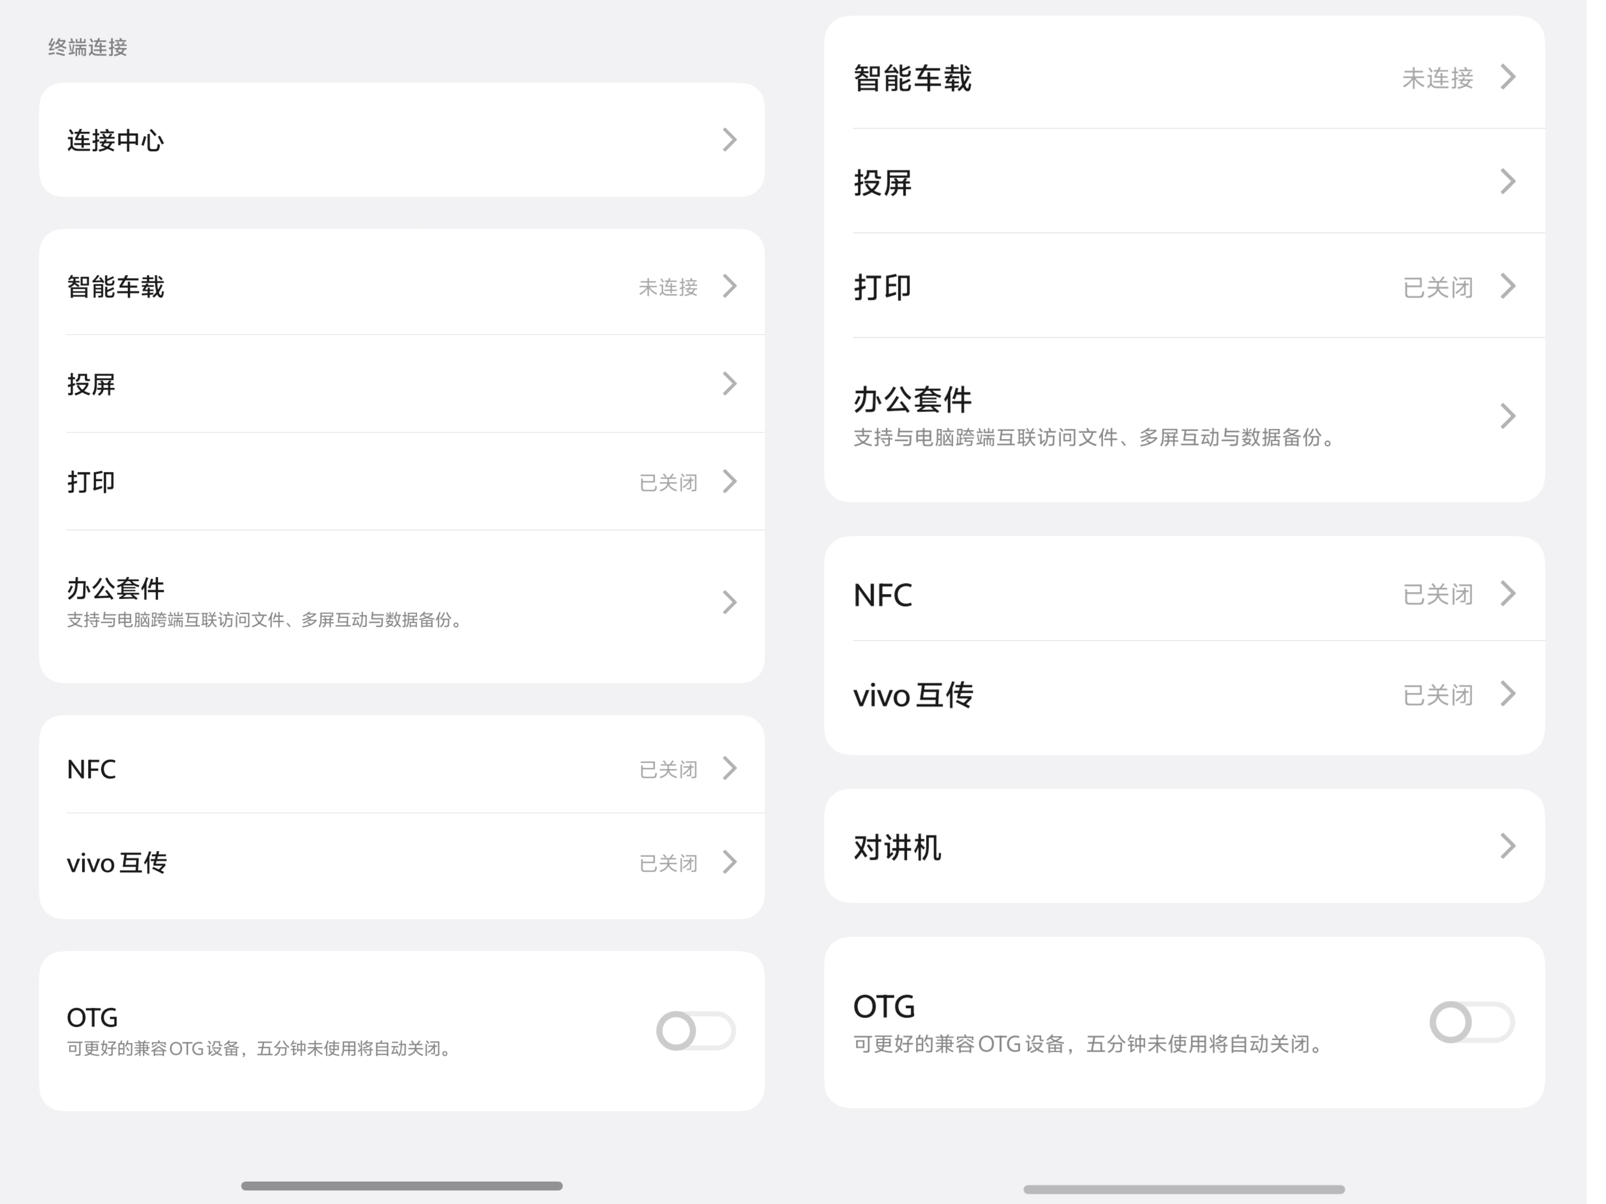Toggle the OTG switch in left panel
The image size is (1606, 1204).
coord(696,1030)
